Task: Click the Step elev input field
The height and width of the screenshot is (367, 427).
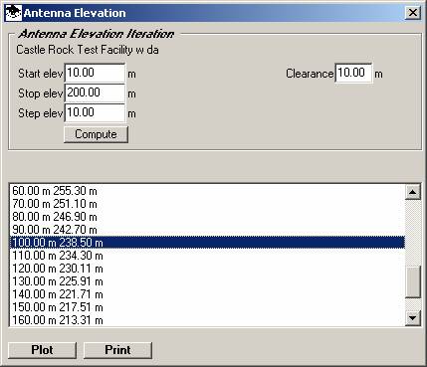Action: pos(95,112)
